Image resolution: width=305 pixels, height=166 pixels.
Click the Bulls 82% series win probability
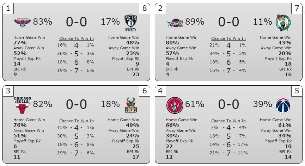(43, 104)
